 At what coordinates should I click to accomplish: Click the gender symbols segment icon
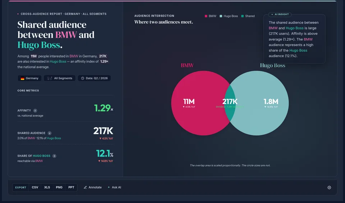pos(50,78)
